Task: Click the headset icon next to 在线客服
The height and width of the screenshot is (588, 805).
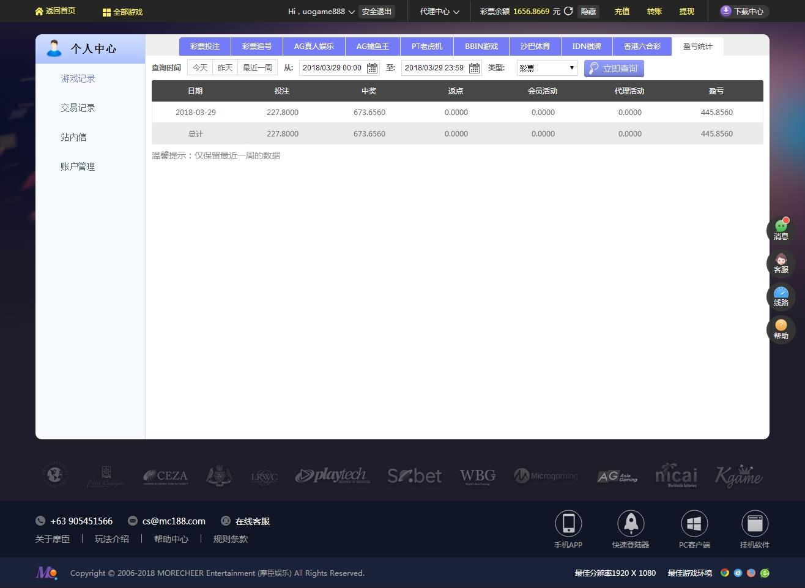Action: tap(225, 521)
